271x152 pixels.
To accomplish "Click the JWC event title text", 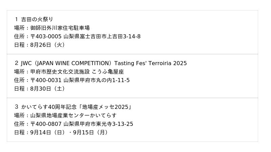I will (x=26, y=63).
